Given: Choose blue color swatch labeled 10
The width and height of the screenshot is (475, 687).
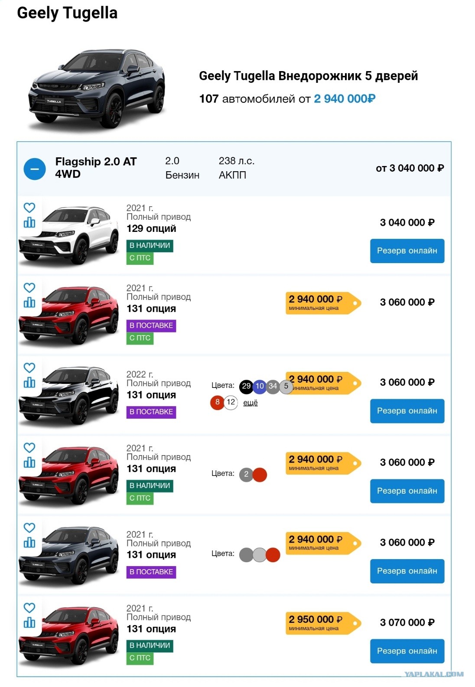Looking at the screenshot, I should (260, 386).
